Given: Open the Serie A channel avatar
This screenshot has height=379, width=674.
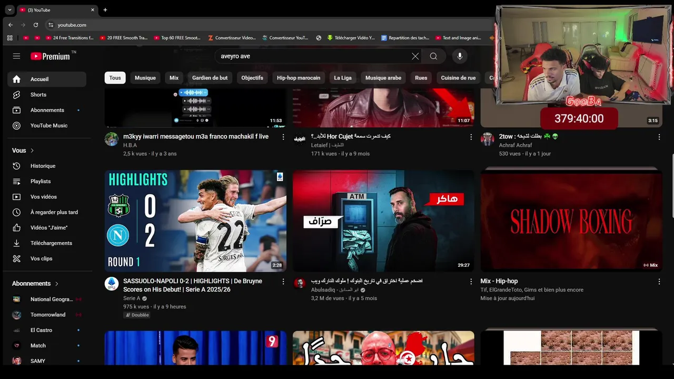Looking at the screenshot, I should [112, 284].
